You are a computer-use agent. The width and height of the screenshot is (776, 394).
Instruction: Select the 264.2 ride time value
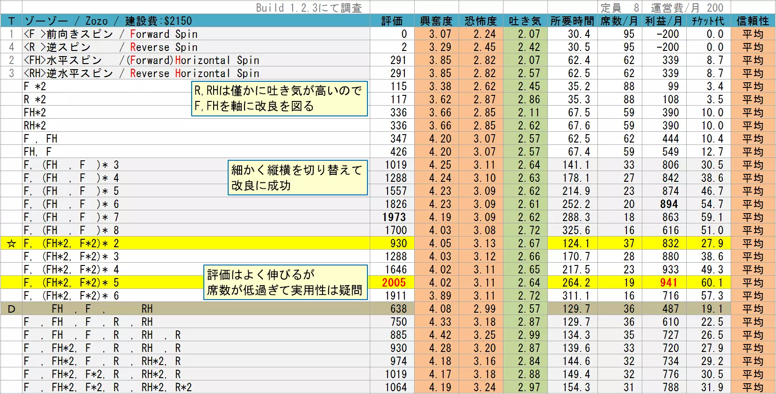point(576,283)
